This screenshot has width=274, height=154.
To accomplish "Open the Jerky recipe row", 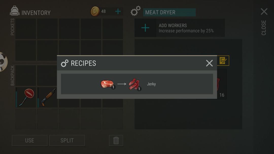I will click(137, 84).
